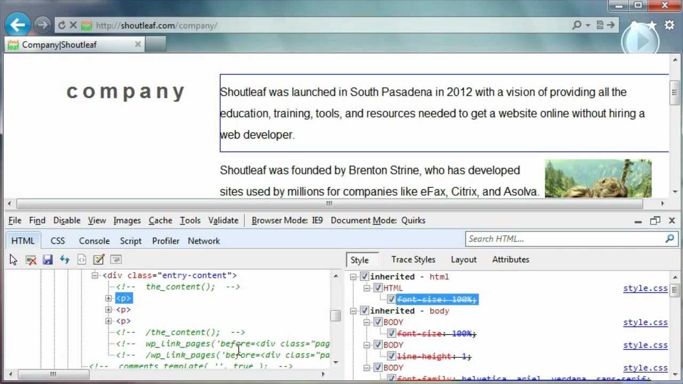Screen dimensions: 683x384
Task: Click the Go arrow in address bar
Action: tap(610, 25)
